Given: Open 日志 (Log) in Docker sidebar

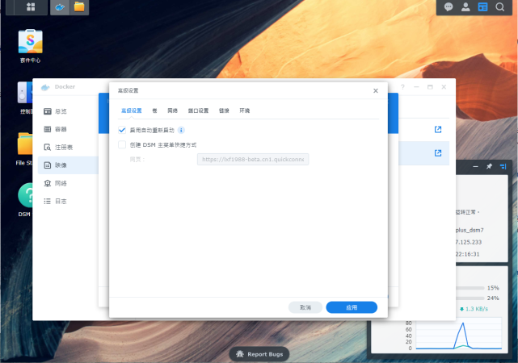Looking at the screenshot, I should pos(69,201).
